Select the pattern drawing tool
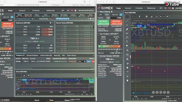Viewport: 182px width, 102px height. [x=127, y=37]
